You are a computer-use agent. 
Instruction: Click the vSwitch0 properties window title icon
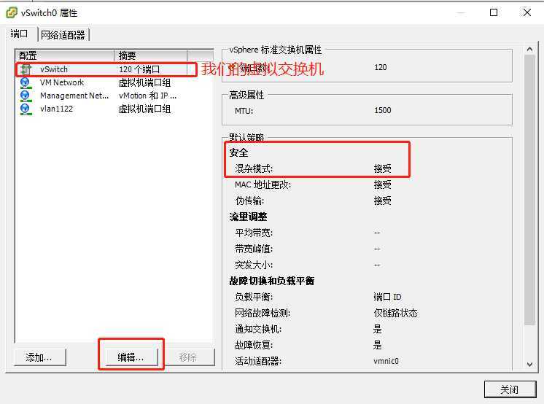pos(12,13)
